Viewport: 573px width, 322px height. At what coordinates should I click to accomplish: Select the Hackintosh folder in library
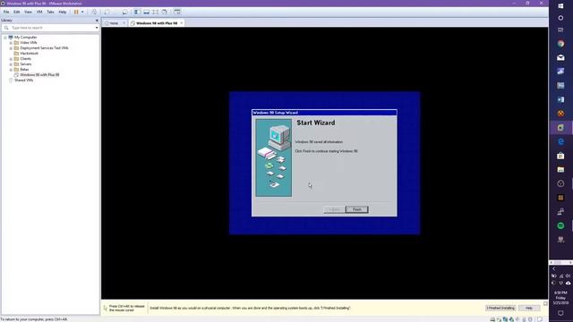(x=29, y=54)
